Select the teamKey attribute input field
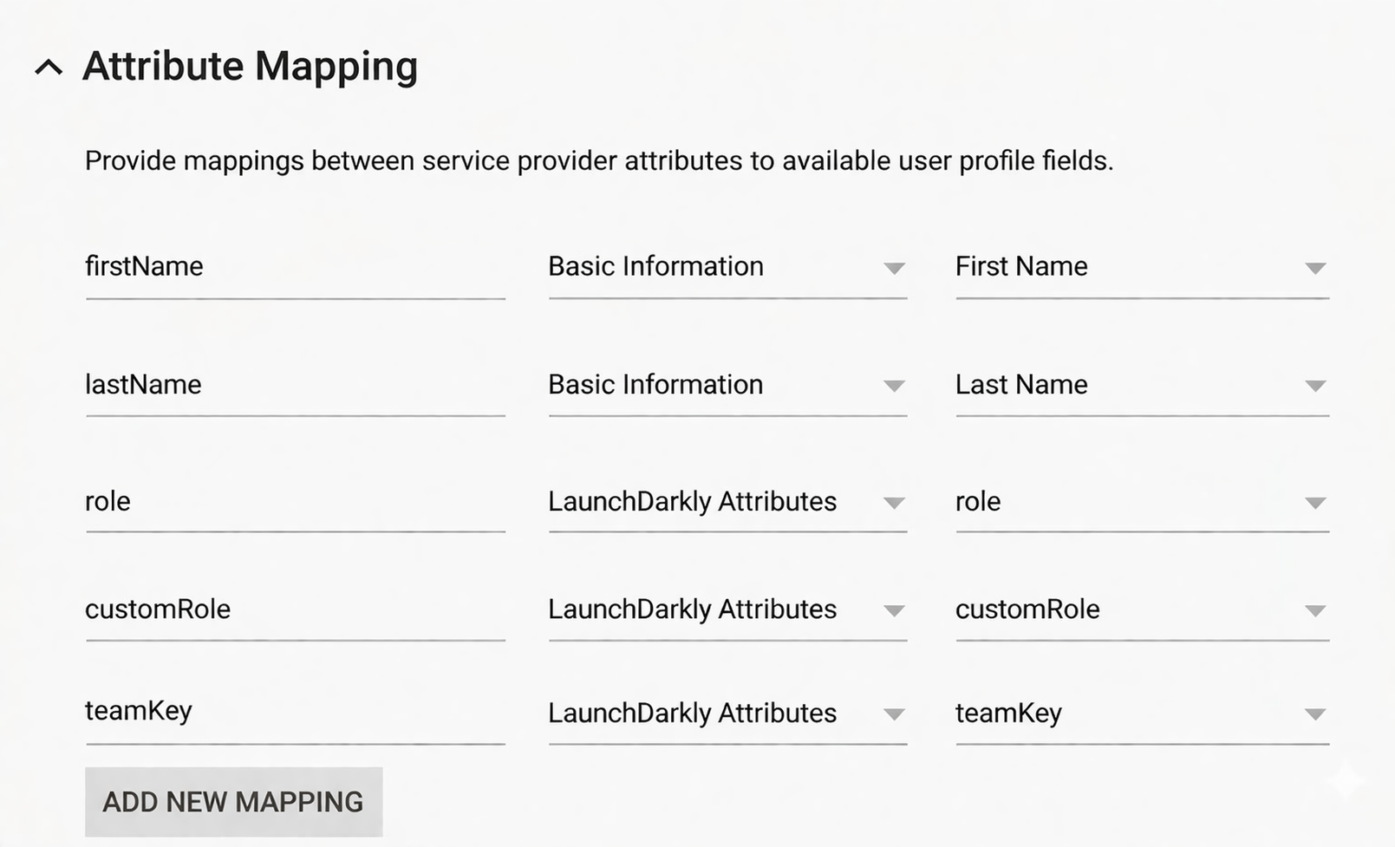This screenshot has width=1395, height=847. coord(295,713)
